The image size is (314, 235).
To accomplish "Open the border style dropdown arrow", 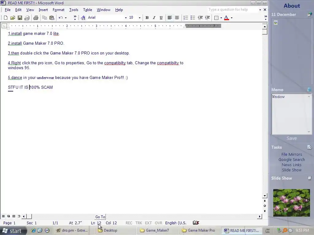I will click(x=221, y=18).
